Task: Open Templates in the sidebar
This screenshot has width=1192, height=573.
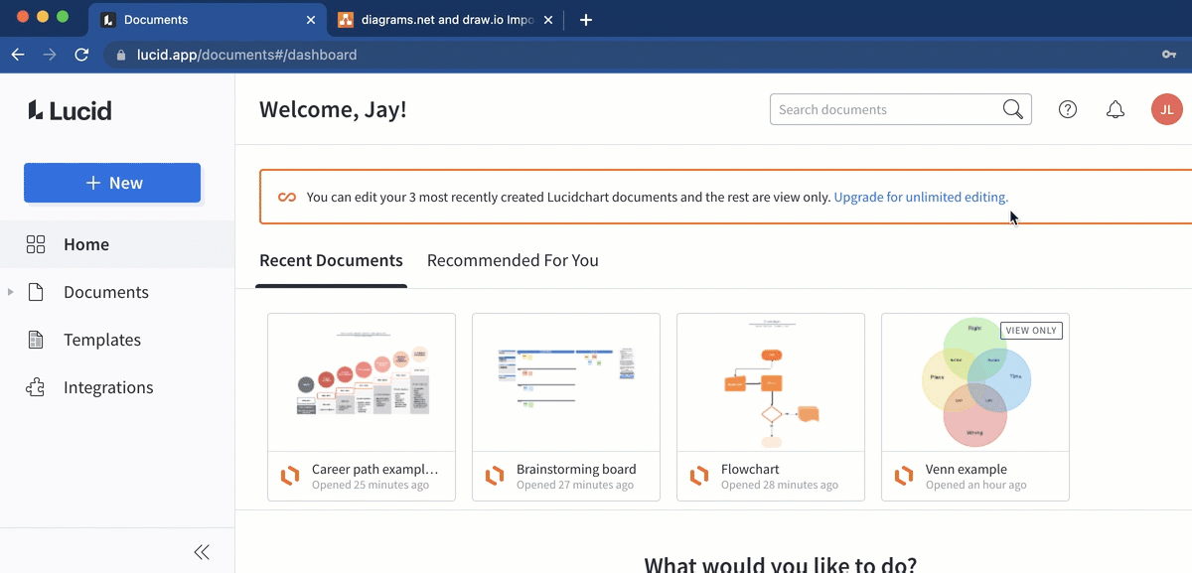Action: tap(101, 340)
